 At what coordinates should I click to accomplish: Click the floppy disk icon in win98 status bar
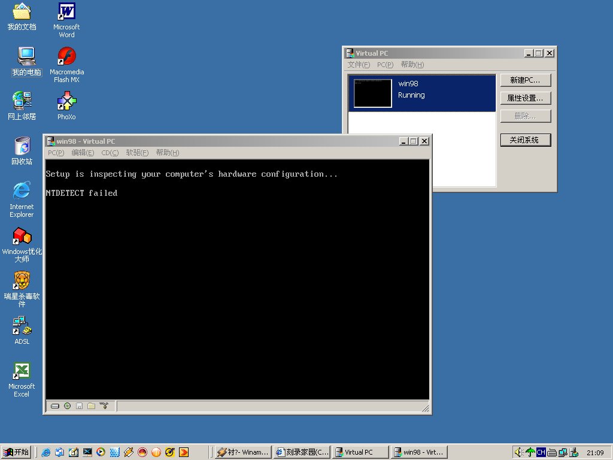tap(80, 406)
